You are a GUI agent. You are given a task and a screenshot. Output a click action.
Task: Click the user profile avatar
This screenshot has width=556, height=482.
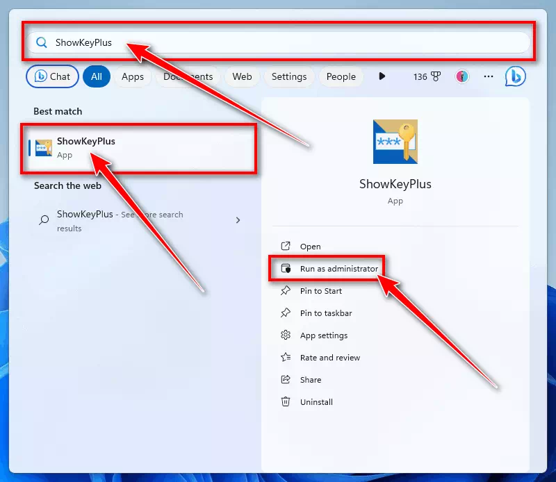pos(462,76)
